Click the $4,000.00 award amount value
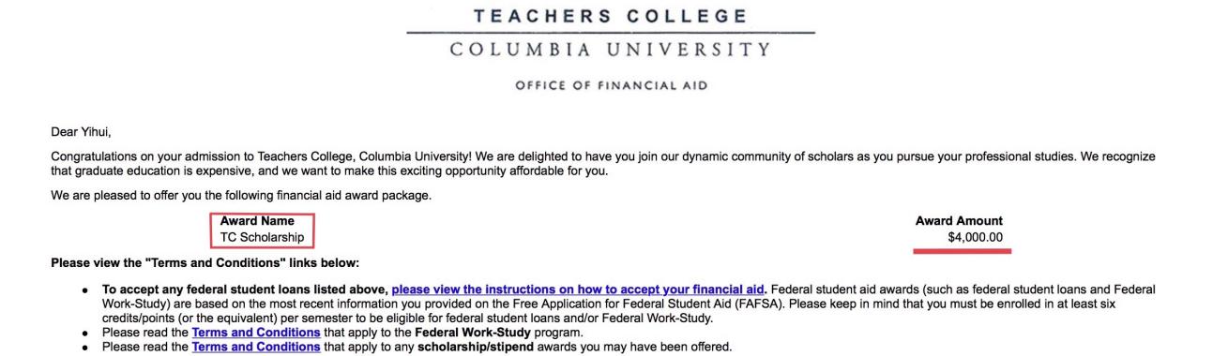This screenshot has width=1213, height=356. point(976,238)
